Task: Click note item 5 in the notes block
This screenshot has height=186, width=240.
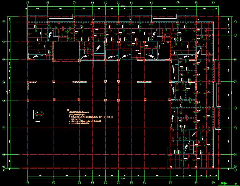Action: [x=80, y=124]
